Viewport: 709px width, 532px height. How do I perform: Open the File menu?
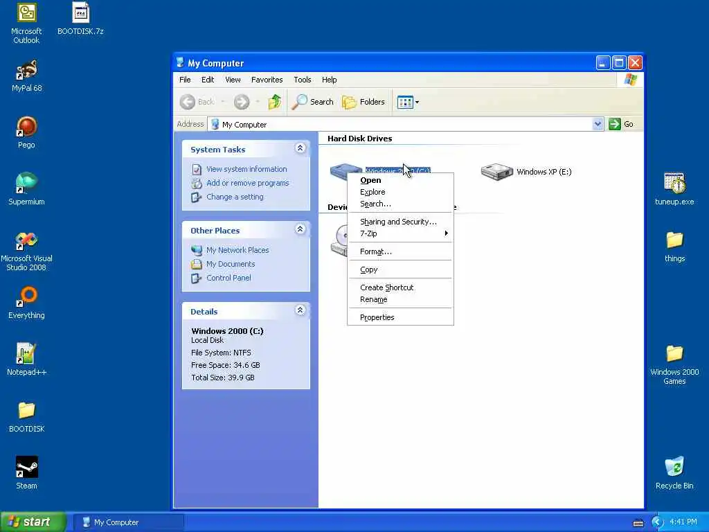click(x=185, y=80)
